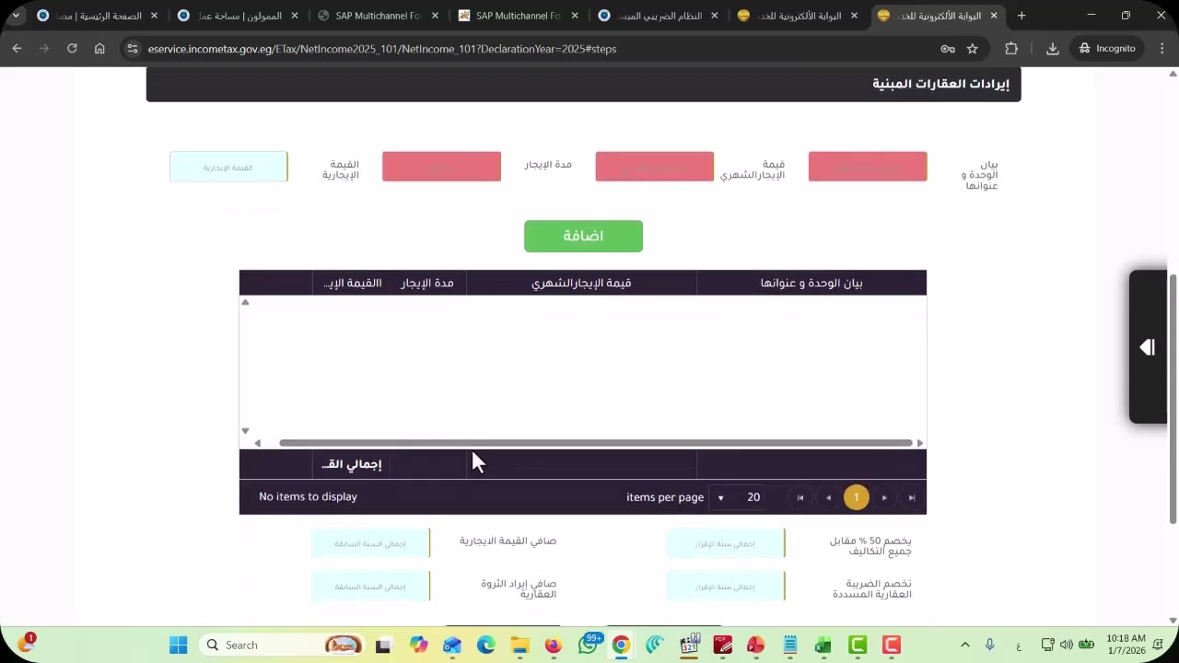Open the clock showing 10:18 AM
Image resolution: width=1179 pixels, height=663 pixels.
coord(1126,645)
